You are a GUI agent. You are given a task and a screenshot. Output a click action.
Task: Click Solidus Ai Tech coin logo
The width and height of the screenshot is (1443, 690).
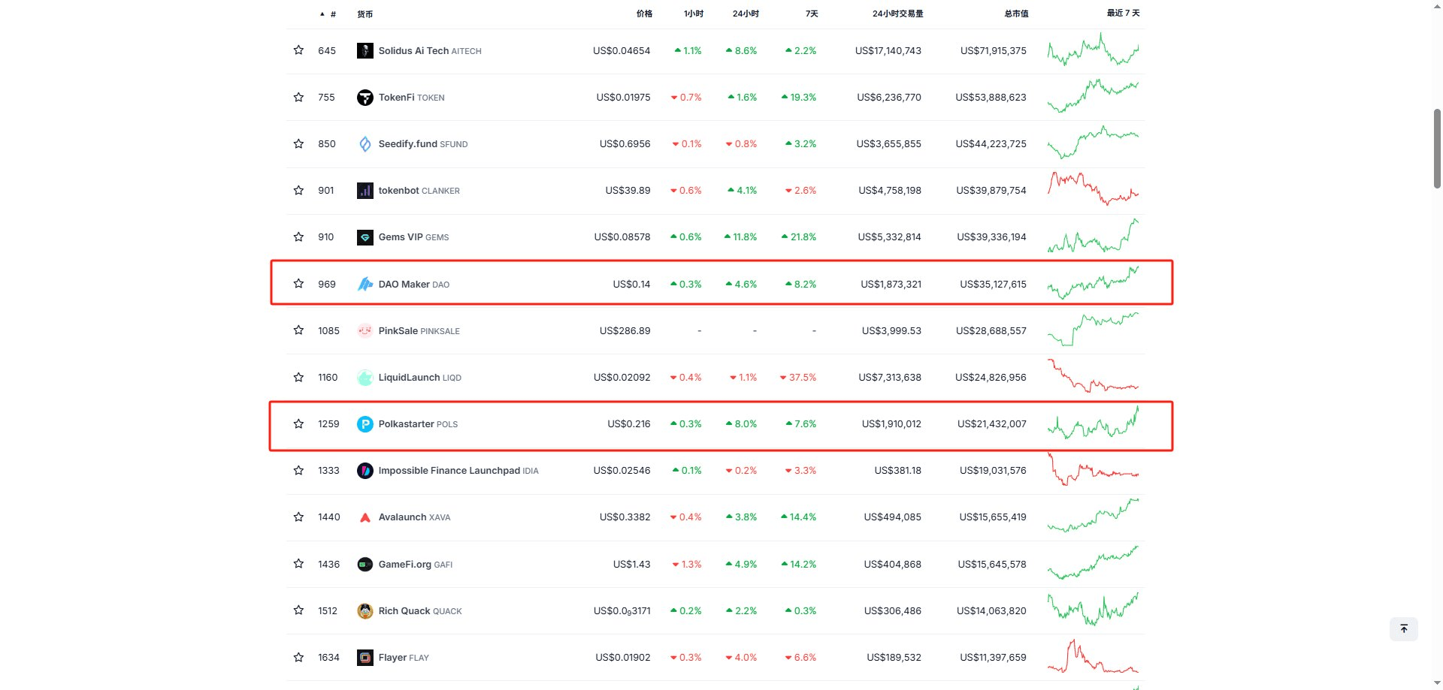point(365,51)
